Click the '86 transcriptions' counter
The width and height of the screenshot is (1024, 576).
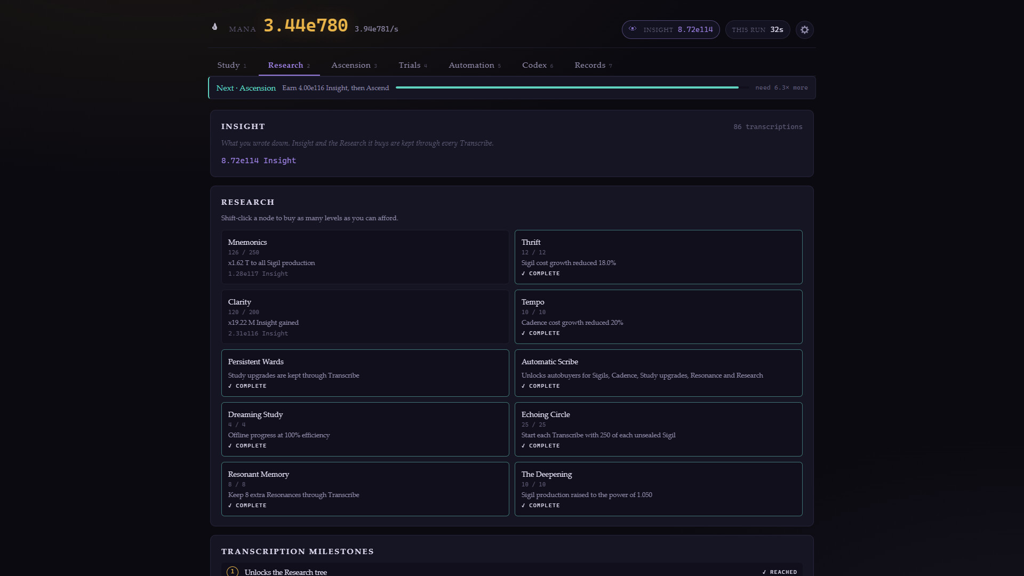(x=767, y=126)
